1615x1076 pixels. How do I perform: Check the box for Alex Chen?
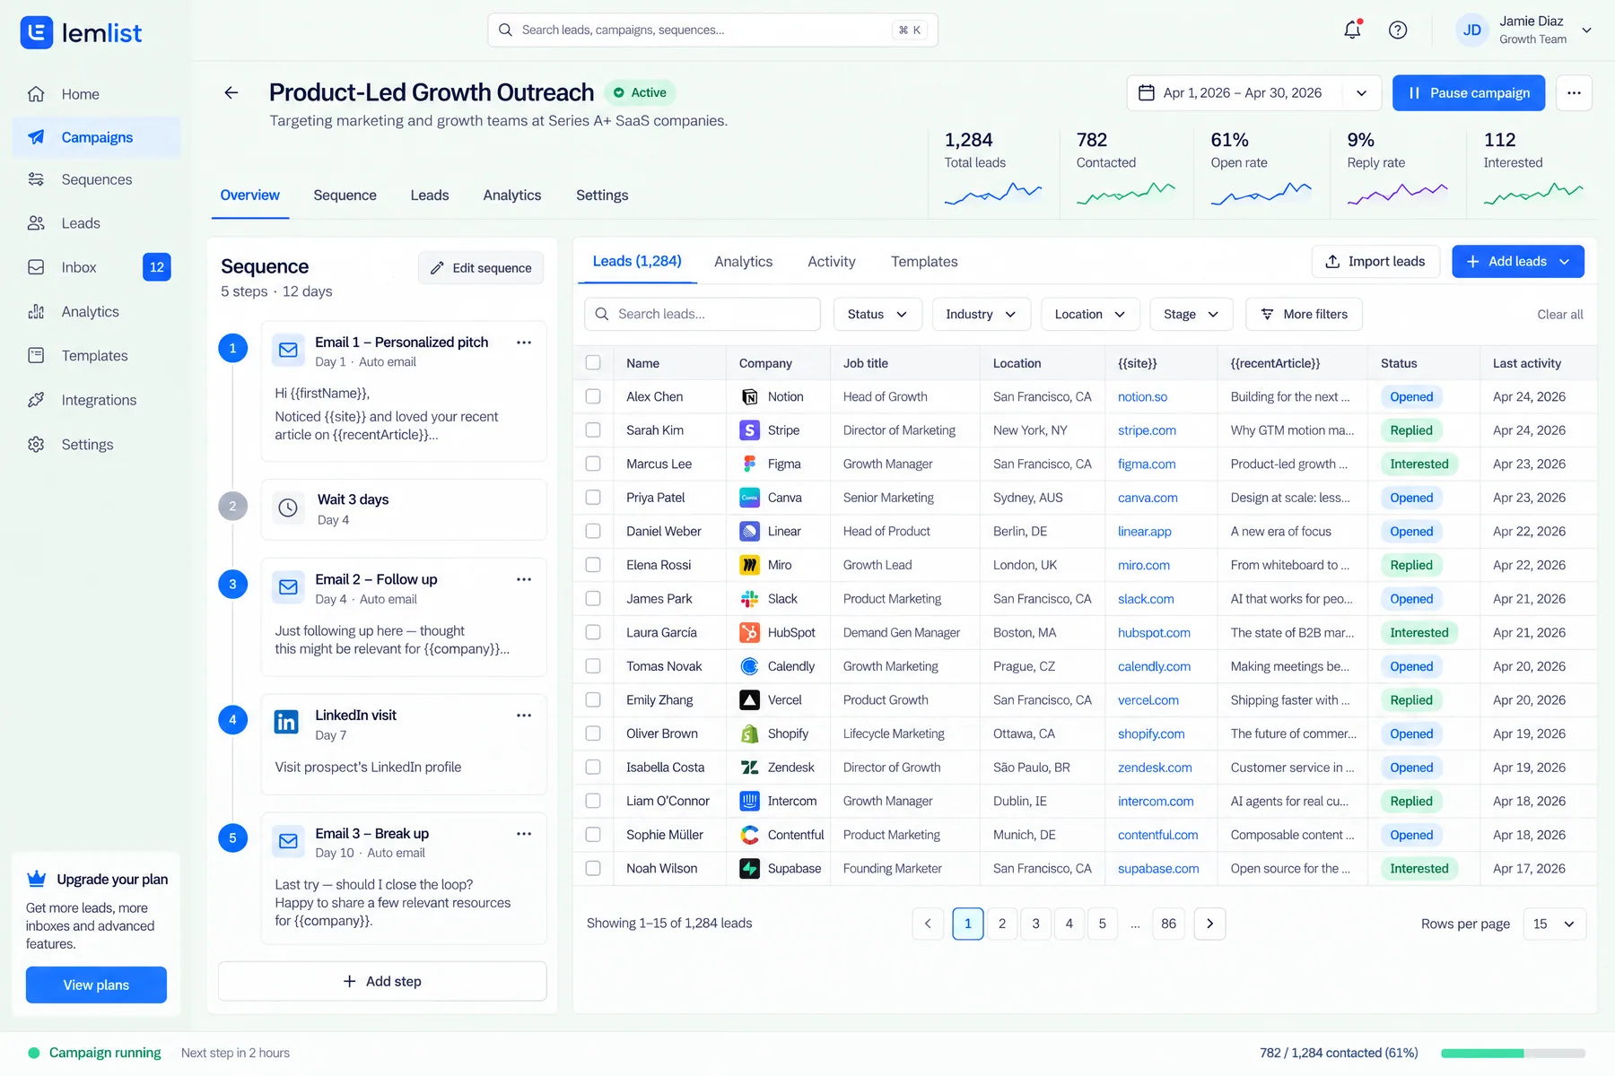[x=593, y=396]
